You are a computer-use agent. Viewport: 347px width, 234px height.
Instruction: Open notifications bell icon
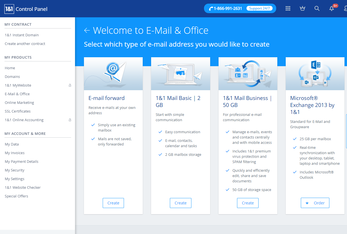pyautogui.click(x=332, y=8)
